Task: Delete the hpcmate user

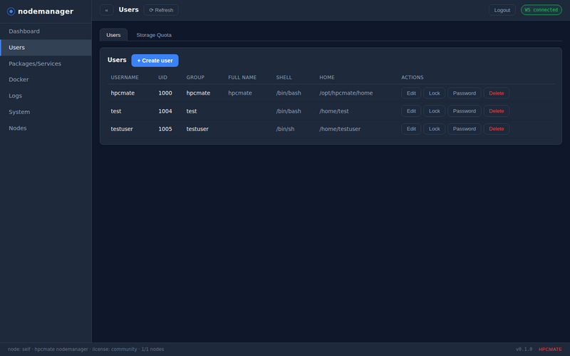Action: click(x=496, y=93)
